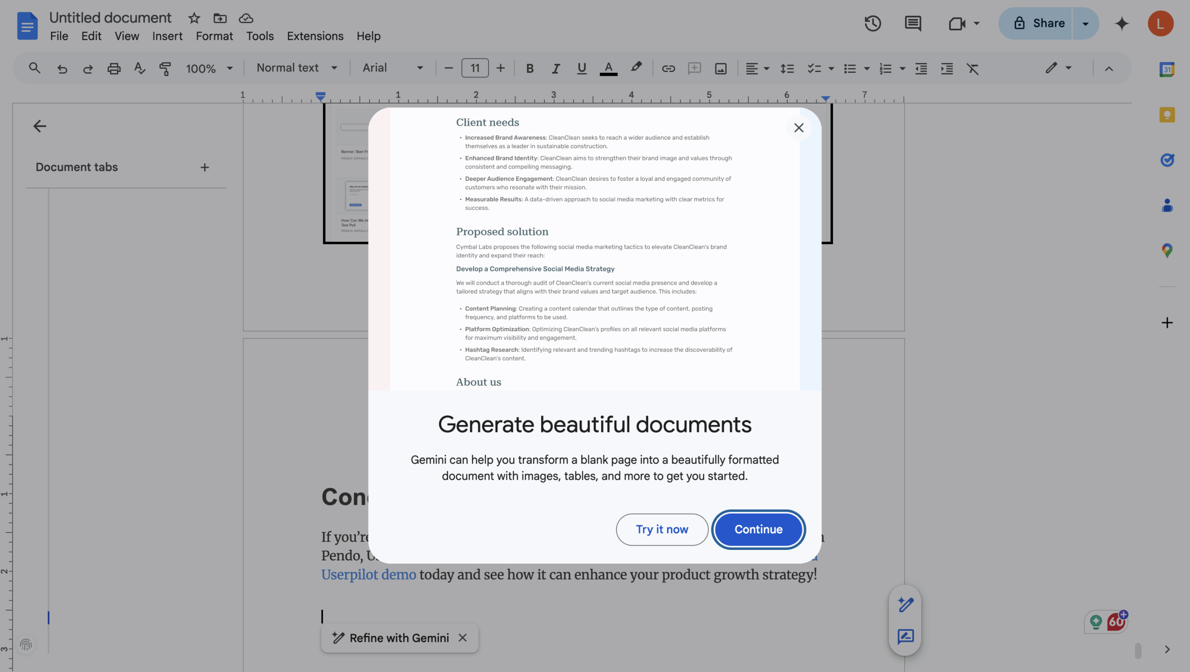
Task: Open Google Keep in the side panel
Action: [x=1167, y=114]
